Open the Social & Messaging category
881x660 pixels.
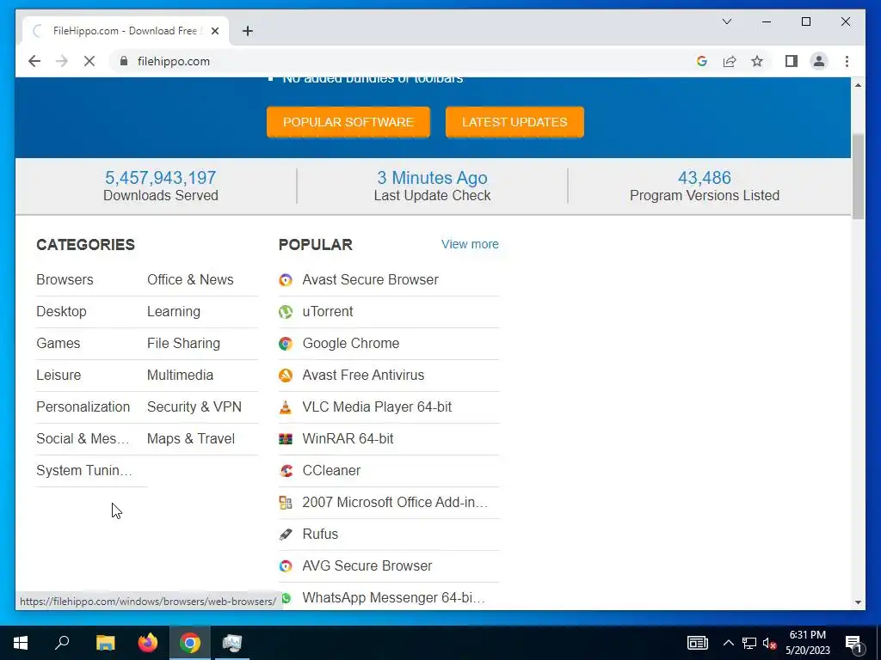coord(83,438)
